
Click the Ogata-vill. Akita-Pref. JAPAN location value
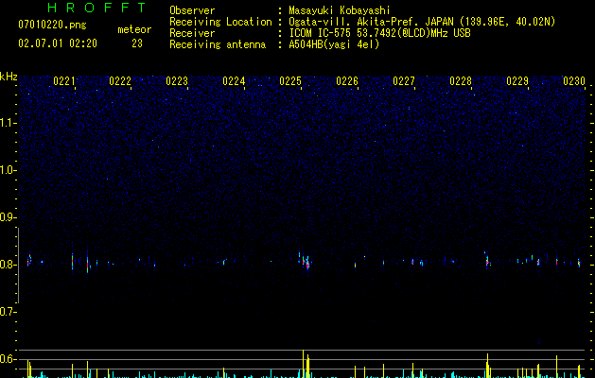click(x=422, y=22)
